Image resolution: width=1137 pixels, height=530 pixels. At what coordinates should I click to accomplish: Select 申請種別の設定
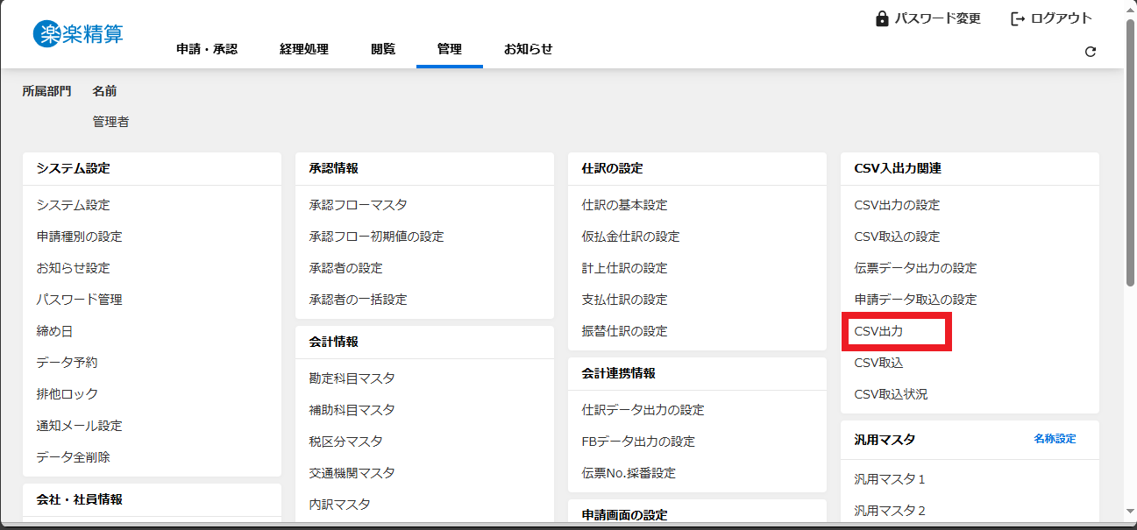pyautogui.click(x=79, y=237)
